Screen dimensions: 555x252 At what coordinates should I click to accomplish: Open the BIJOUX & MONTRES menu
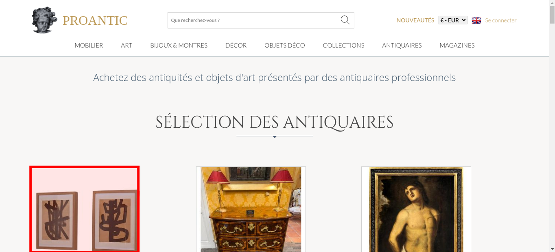179,45
